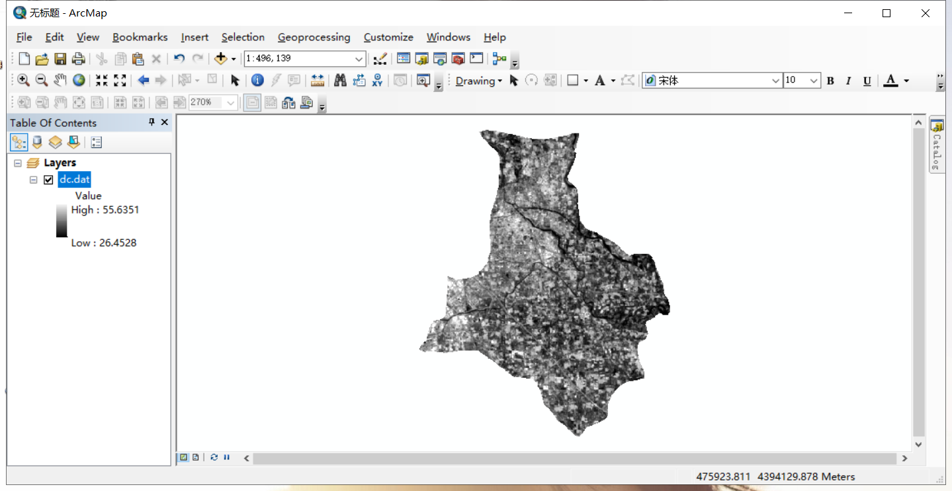Screen dimensions: 952x491
Task: Activate the Identify tool
Action: (258, 81)
